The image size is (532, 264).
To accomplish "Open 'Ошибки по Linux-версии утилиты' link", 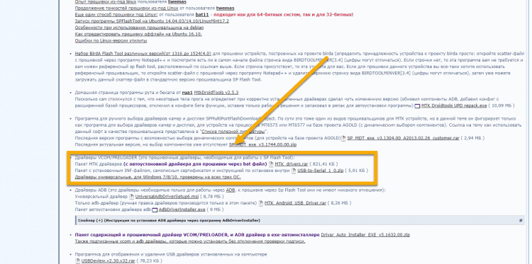I will (111, 40).
